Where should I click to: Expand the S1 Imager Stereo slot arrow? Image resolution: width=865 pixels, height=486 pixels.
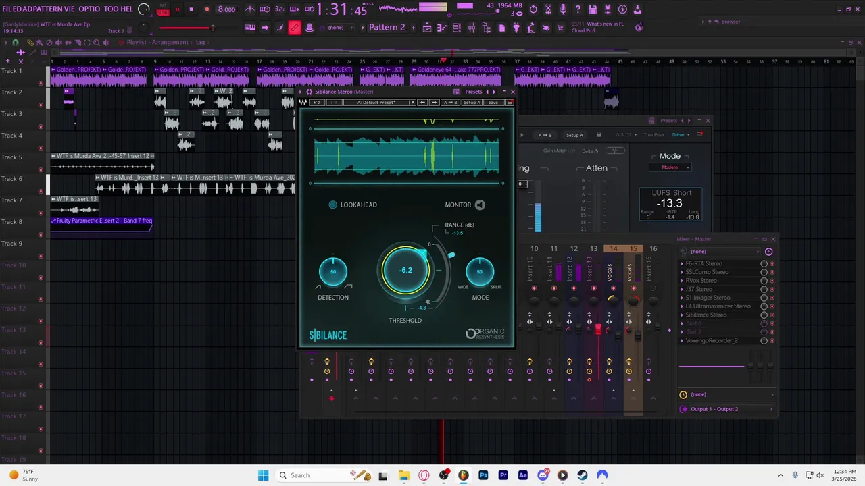pos(682,298)
